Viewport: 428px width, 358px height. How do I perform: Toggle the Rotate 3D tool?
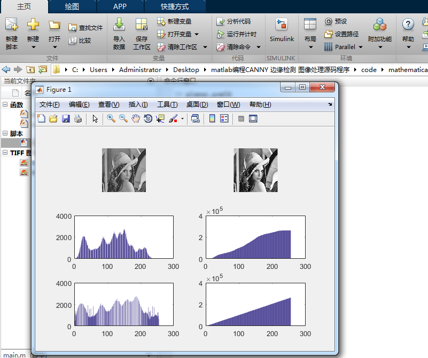coord(148,118)
